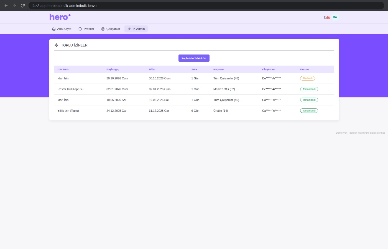Select IK Admin menu item

(x=136, y=29)
